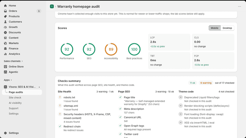
Task: Click the CLS 0.00 metric card
Action: [x=213, y=42]
